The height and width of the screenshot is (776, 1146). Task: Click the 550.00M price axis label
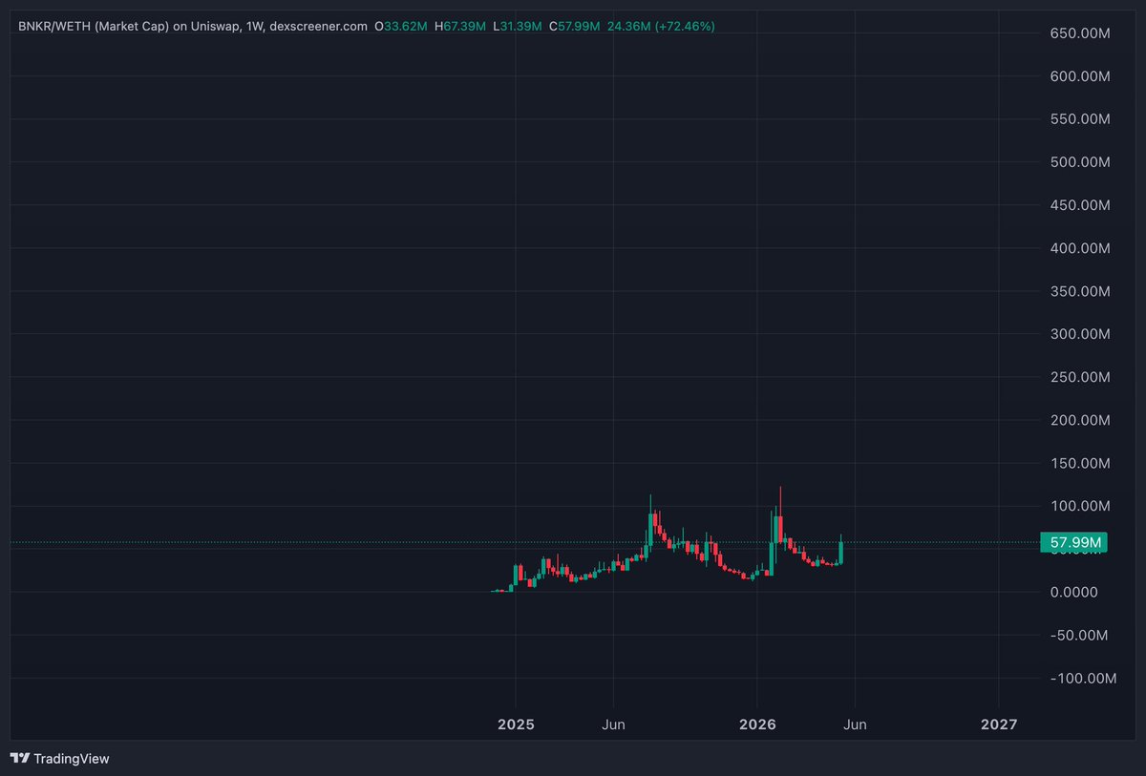coord(1079,119)
